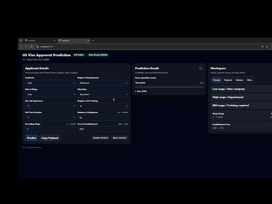
Task: Click the zoom magnifier icon in address bar
Action: click(x=263, y=47)
